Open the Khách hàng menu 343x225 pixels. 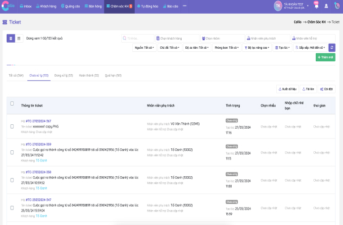46,6
